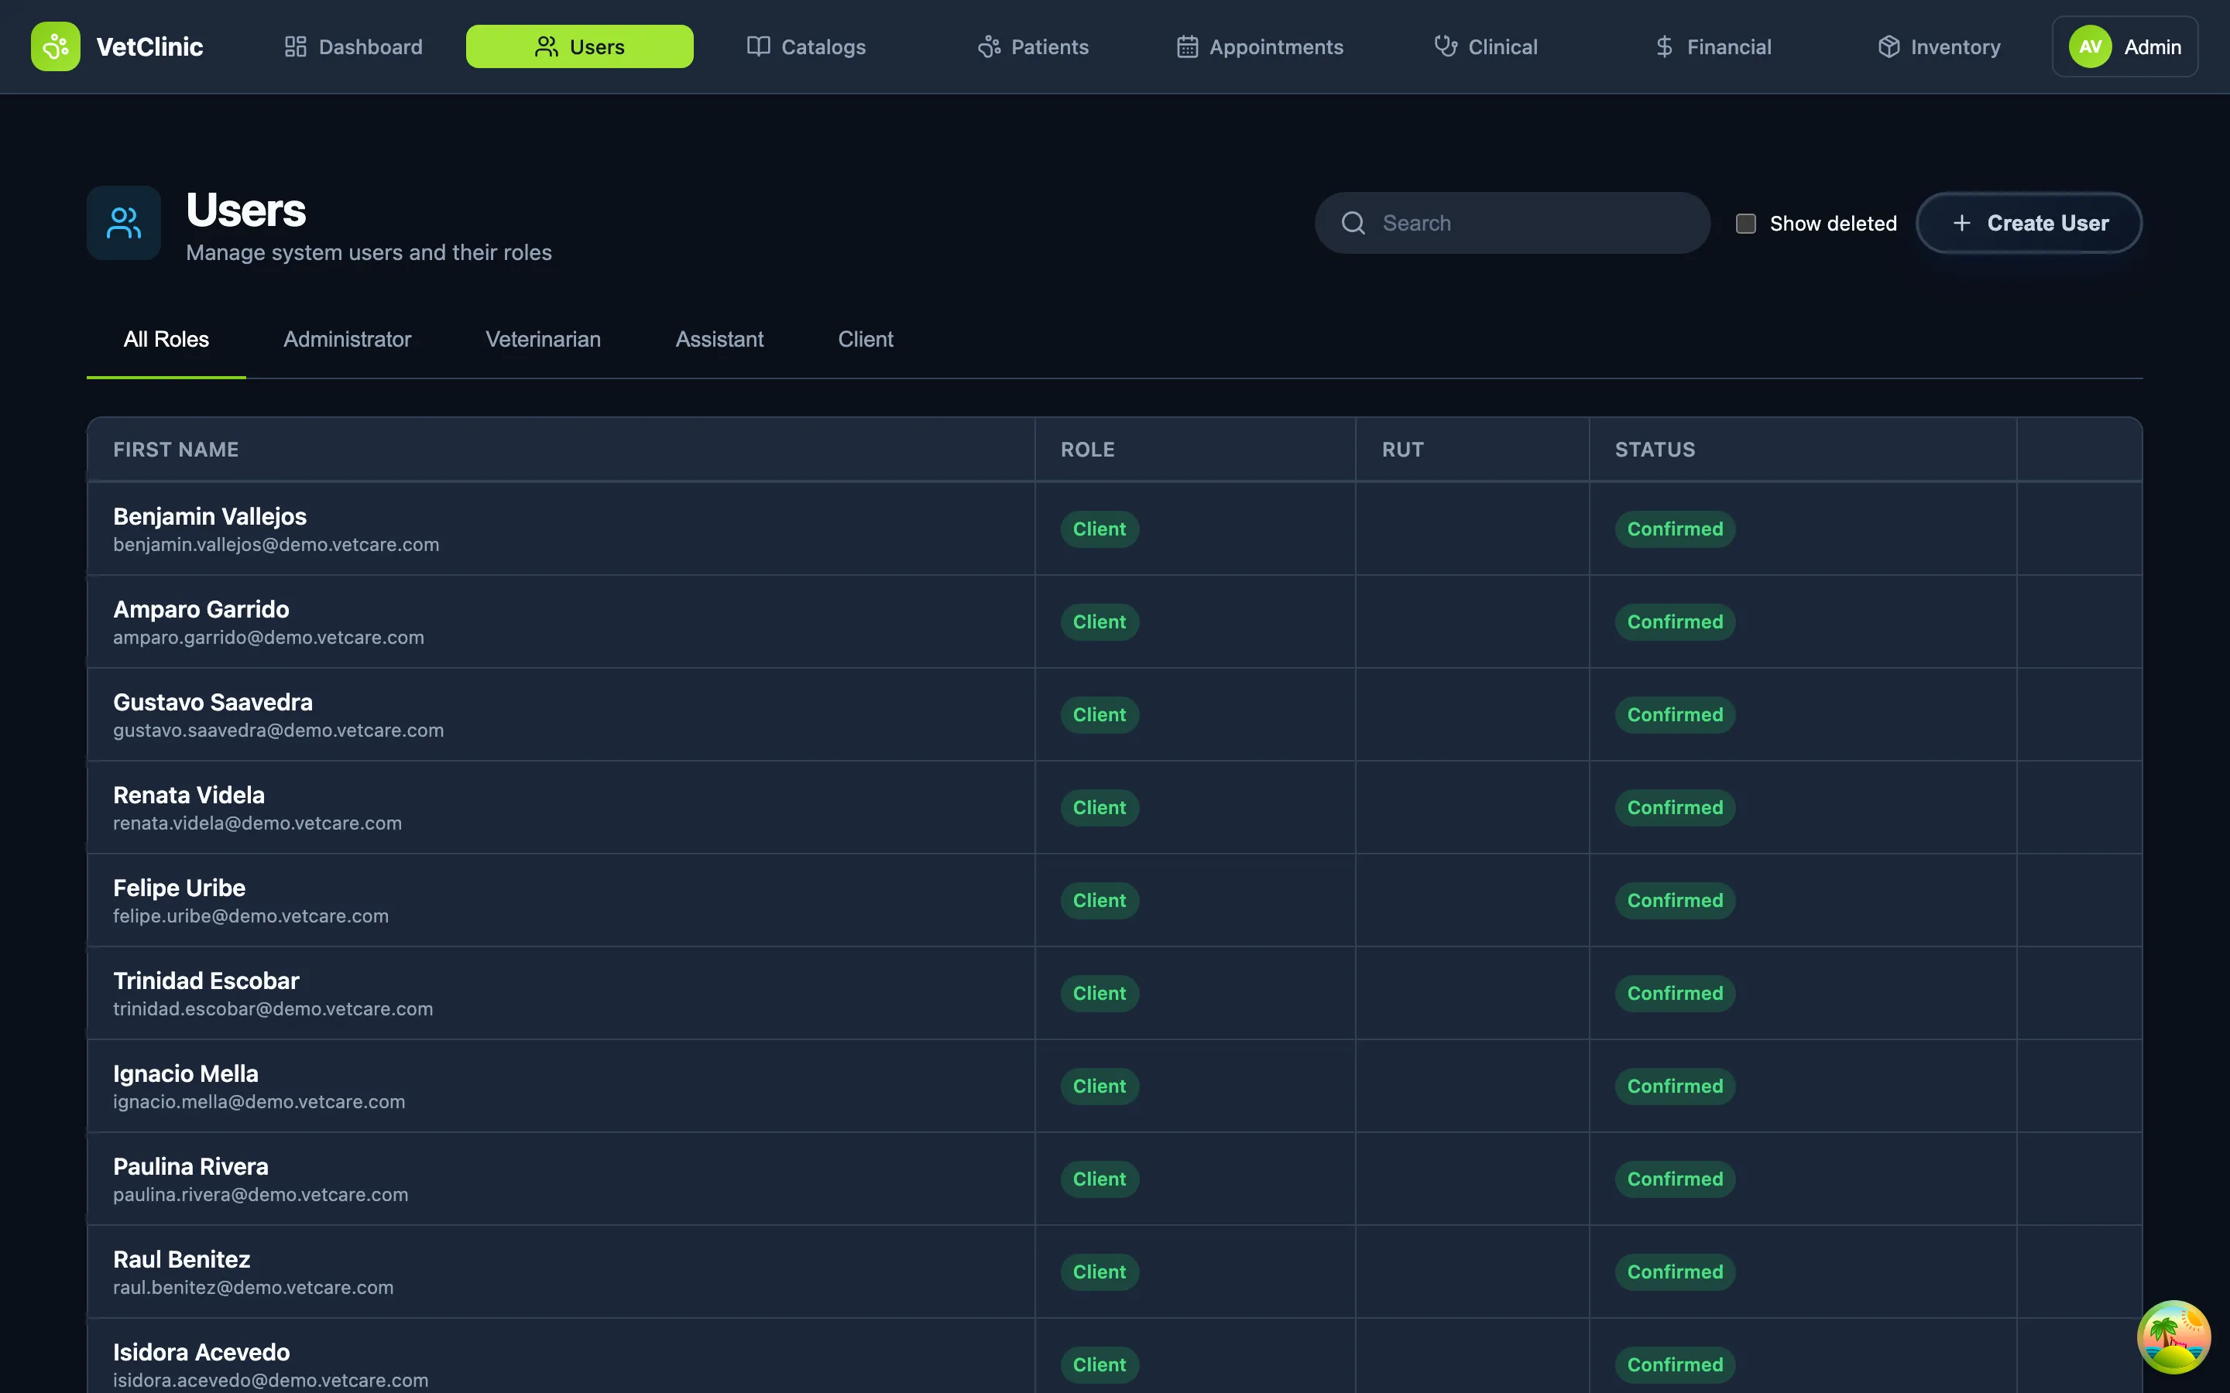Select the Veterinarian role tab
2230x1393 pixels.
tap(543, 339)
